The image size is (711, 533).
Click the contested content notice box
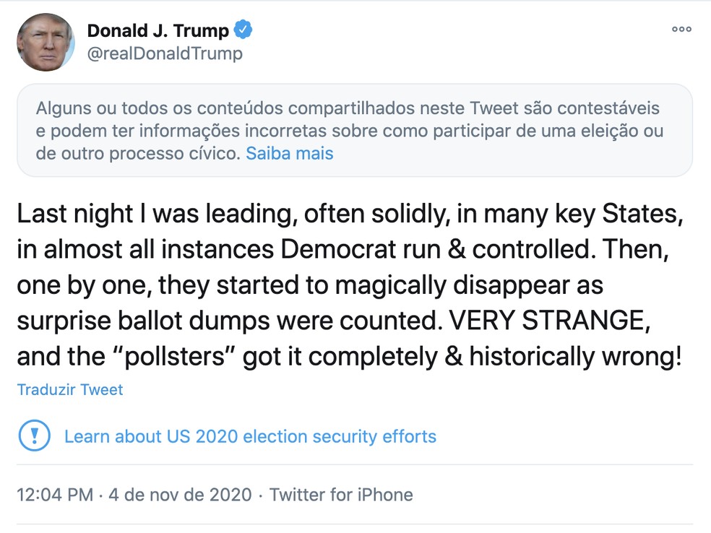click(355, 131)
